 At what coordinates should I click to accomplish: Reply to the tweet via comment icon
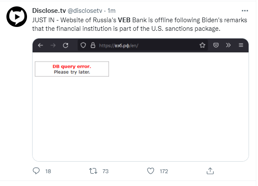tap(36, 171)
